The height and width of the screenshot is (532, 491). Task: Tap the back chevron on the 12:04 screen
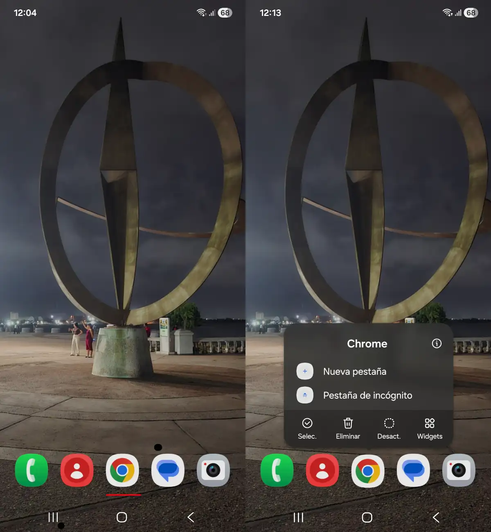(x=191, y=517)
